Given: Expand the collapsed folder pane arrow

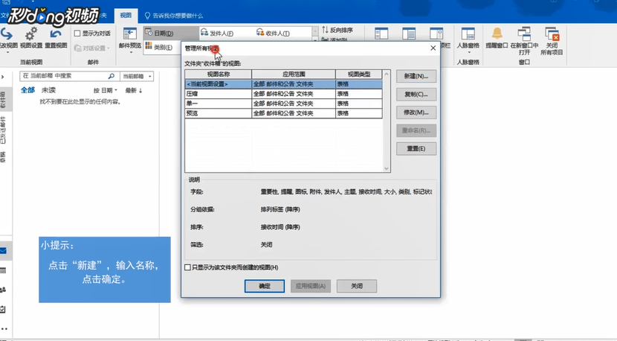Looking at the screenshot, I should click(3, 77).
